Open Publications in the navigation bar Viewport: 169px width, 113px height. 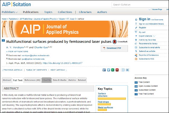click(x=31, y=12)
